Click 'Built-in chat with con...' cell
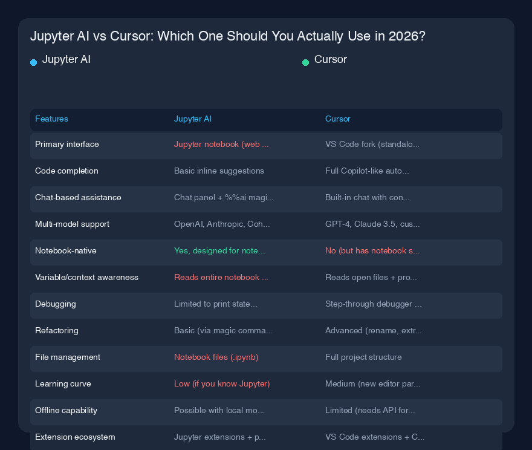 tap(368, 198)
